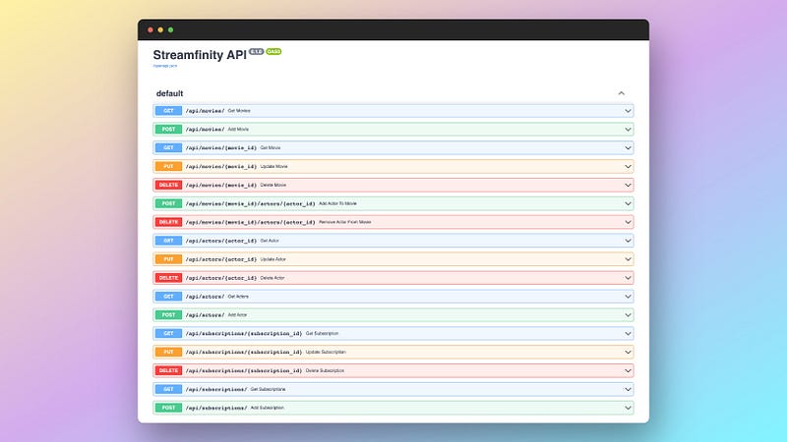Screen dimensions: 787x442
Task: Click the 'Get Movies' summary text
Action: coord(239,111)
